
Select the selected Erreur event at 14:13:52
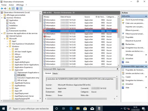pyautogui.click(x=80, y=31)
